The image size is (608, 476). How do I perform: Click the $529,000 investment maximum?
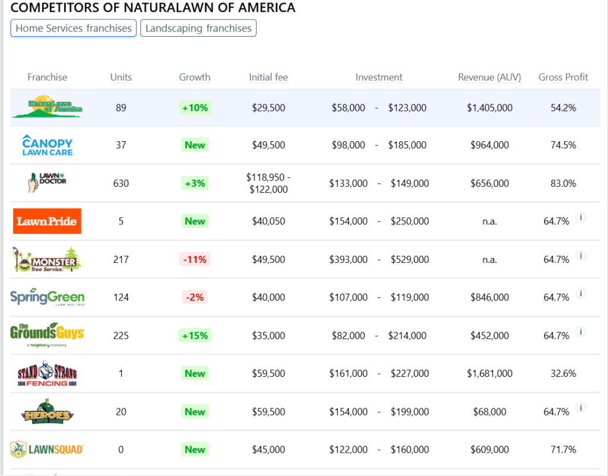pos(410,259)
